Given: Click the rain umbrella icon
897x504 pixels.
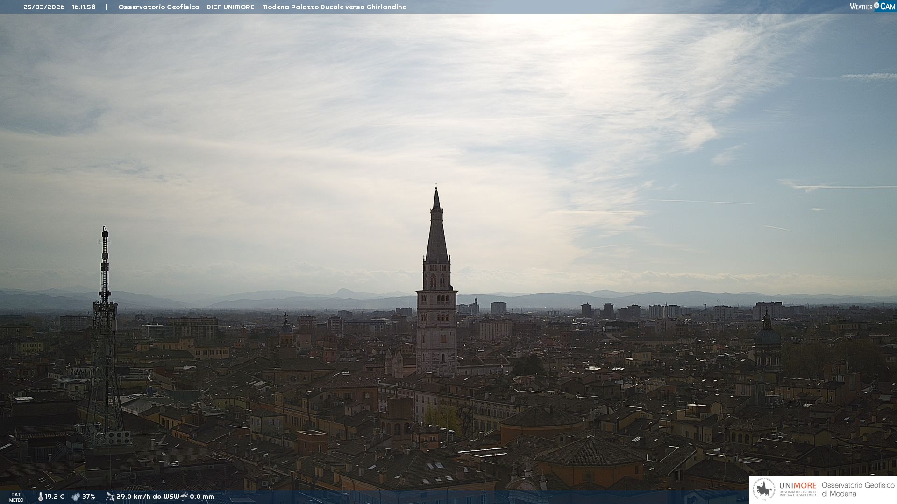Looking at the screenshot, I should pyautogui.click(x=185, y=497).
